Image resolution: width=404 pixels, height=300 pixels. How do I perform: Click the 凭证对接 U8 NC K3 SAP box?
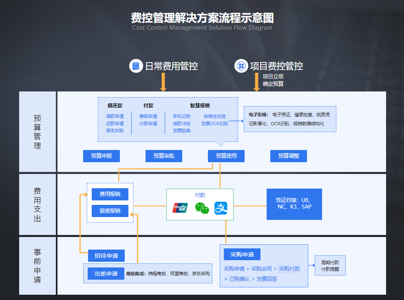point(294,204)
